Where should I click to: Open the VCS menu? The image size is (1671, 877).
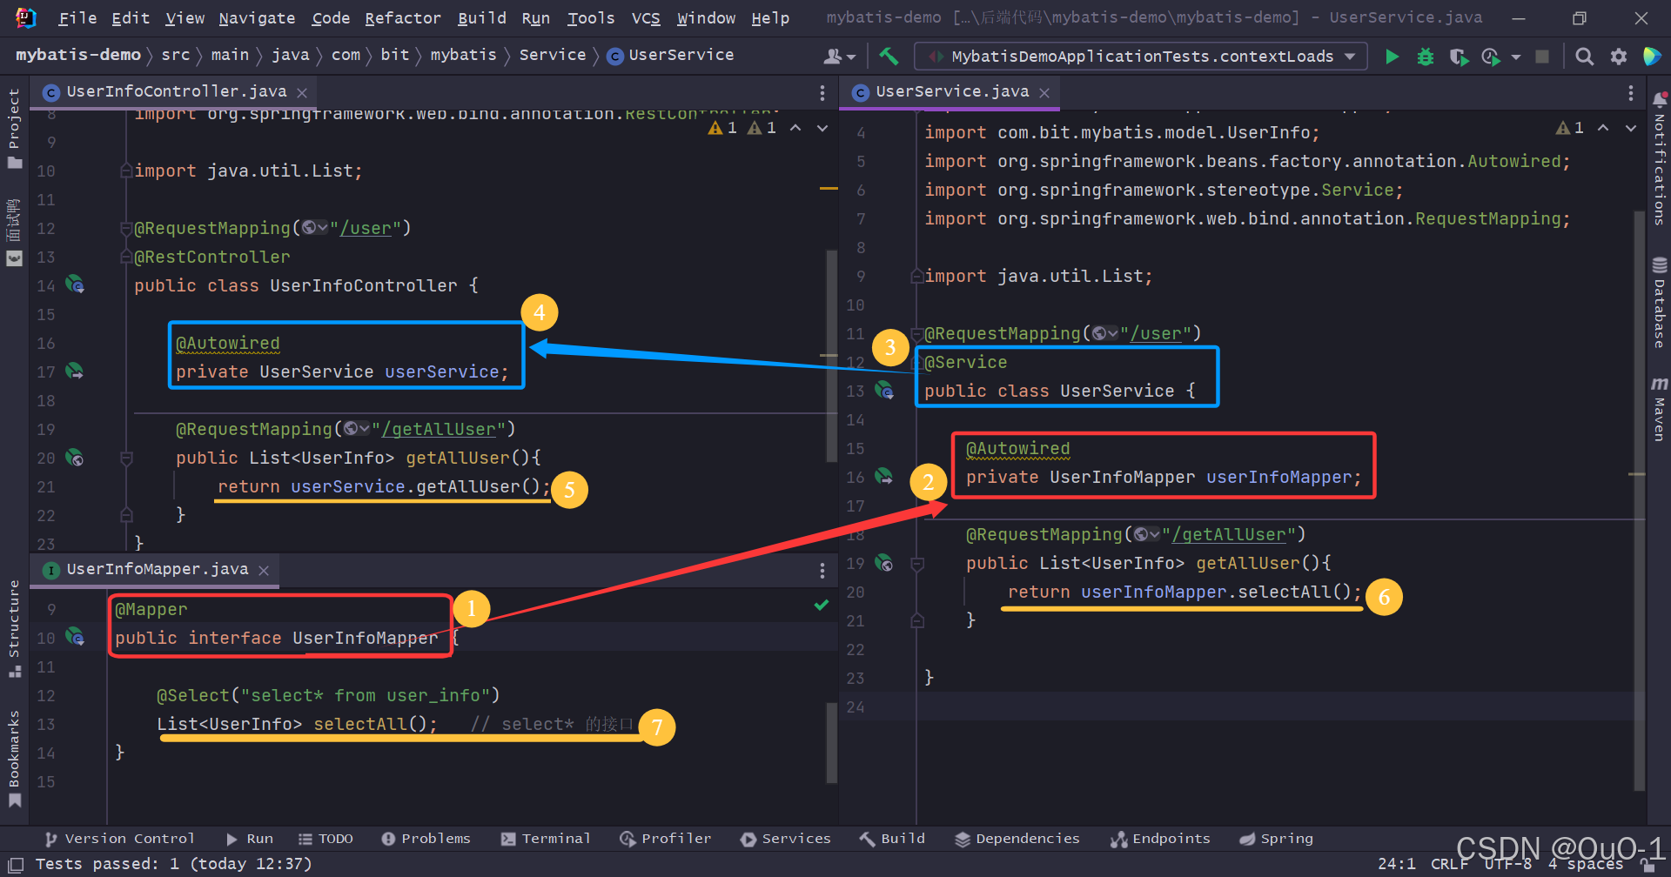pos(646,18)
